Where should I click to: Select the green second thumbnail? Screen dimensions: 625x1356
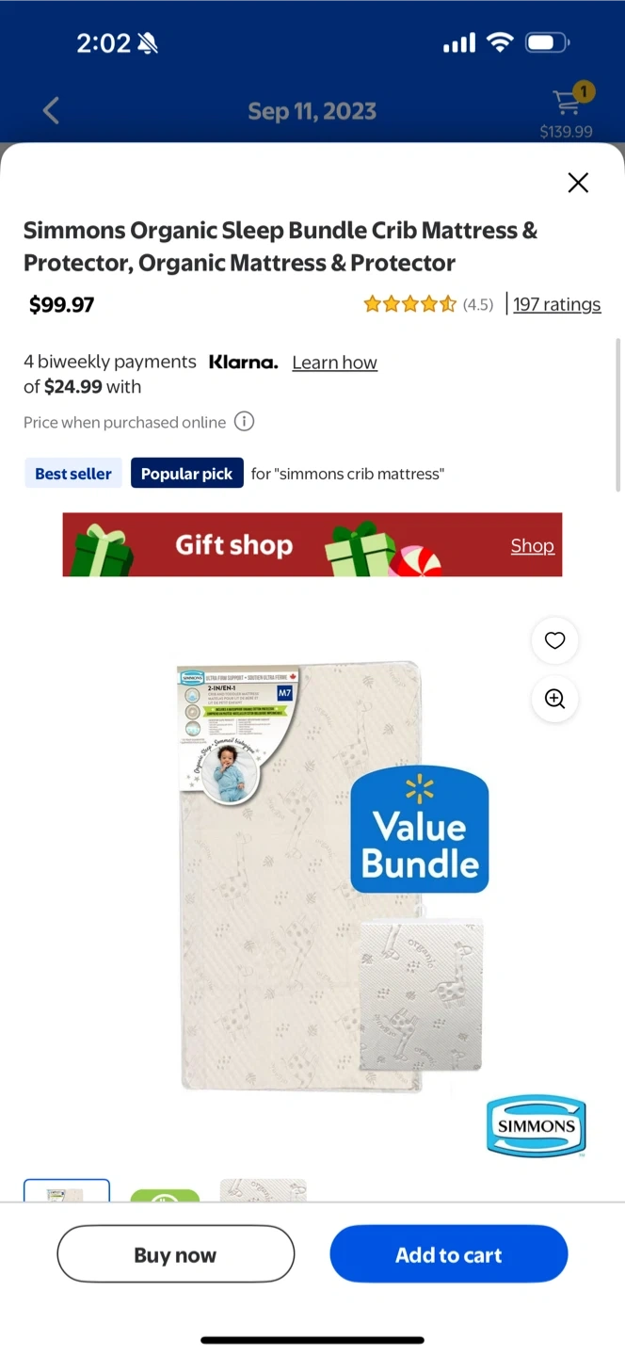point(165,1195)
